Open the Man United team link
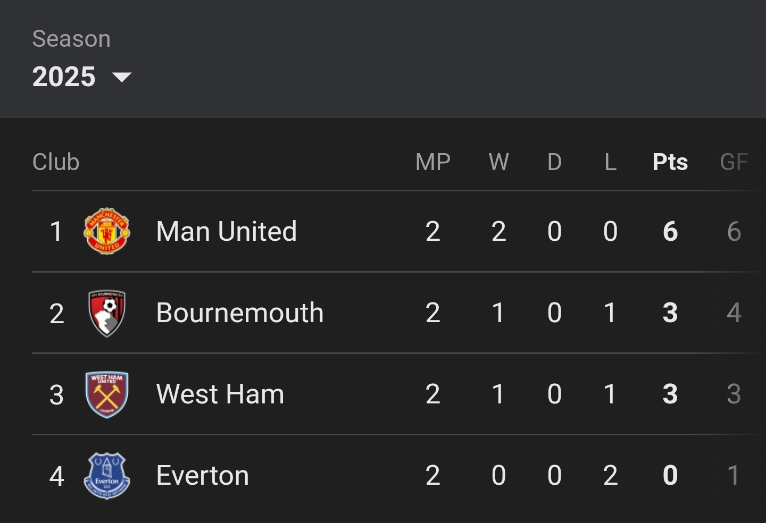Screen dimensions: 766x523 227,231
